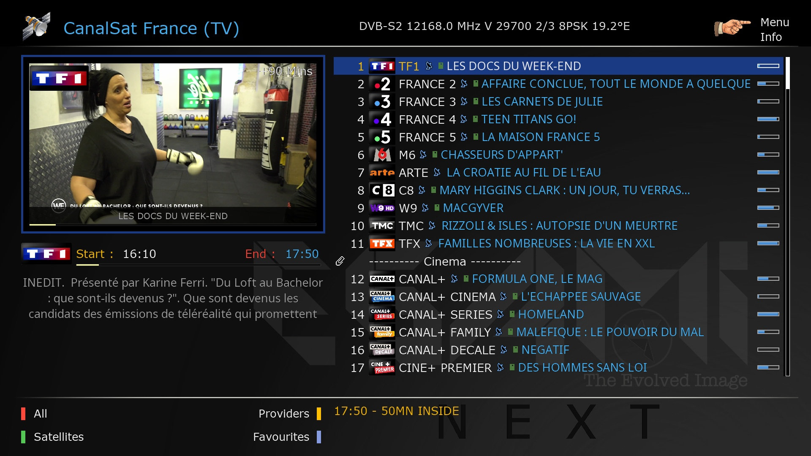Screen dimensions: 811x456
Task: Select channel 10 TMC RIZZOLI & ISLES
Action: (558, 225)
